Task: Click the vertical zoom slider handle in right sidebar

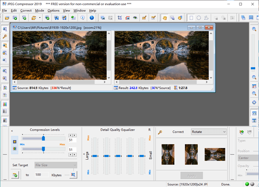Action: click(253, 68)
